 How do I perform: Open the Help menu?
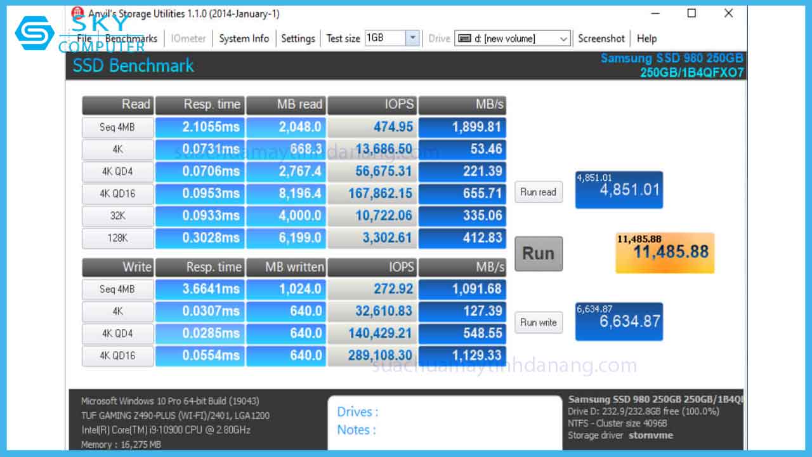(x=646, y=38)
